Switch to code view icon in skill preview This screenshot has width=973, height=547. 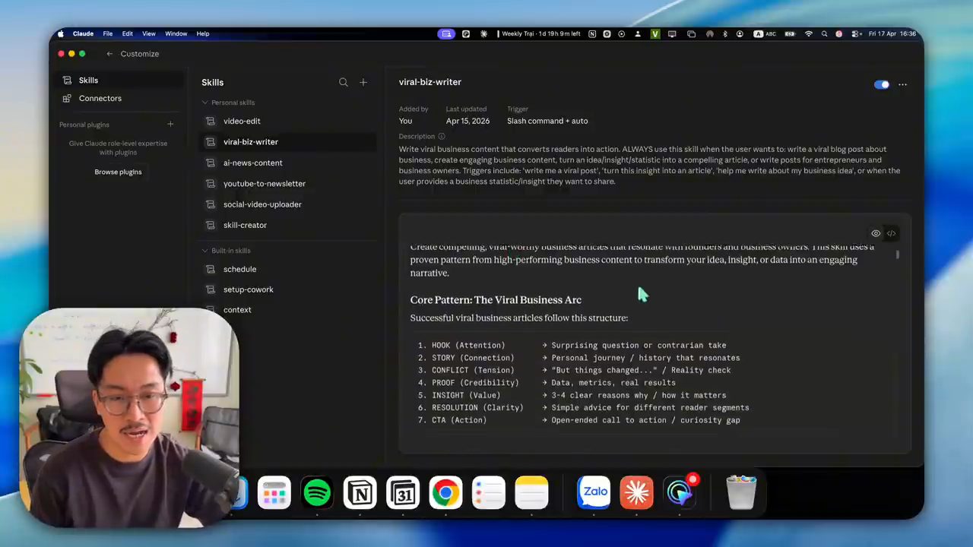891,233
